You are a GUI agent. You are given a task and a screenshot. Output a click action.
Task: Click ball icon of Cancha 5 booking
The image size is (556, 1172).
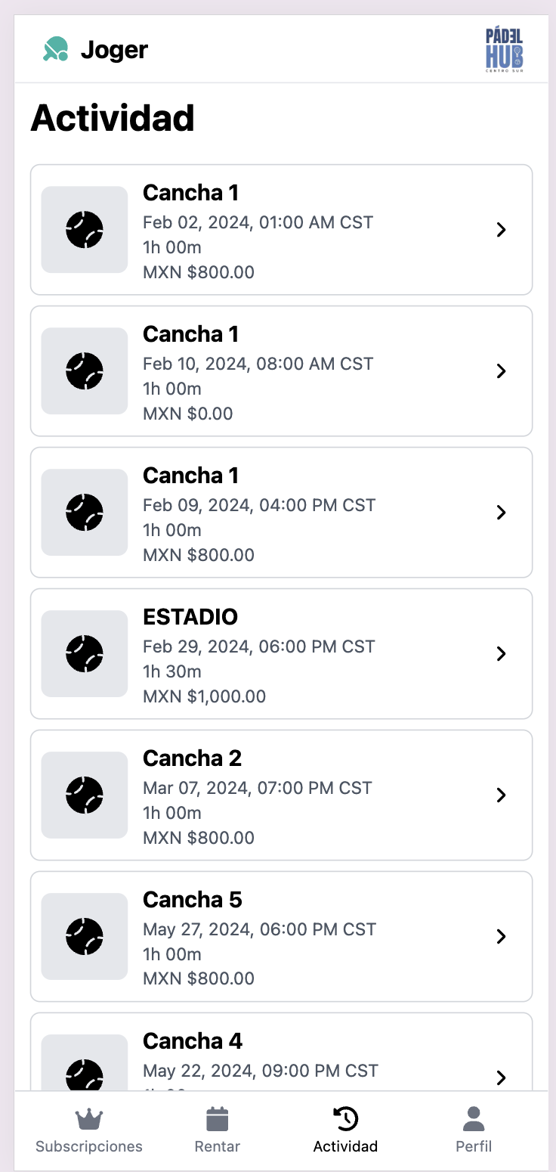[x=85, y=937]
